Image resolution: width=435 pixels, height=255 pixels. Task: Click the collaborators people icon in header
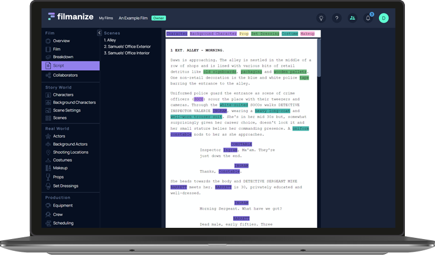[352, 18]
